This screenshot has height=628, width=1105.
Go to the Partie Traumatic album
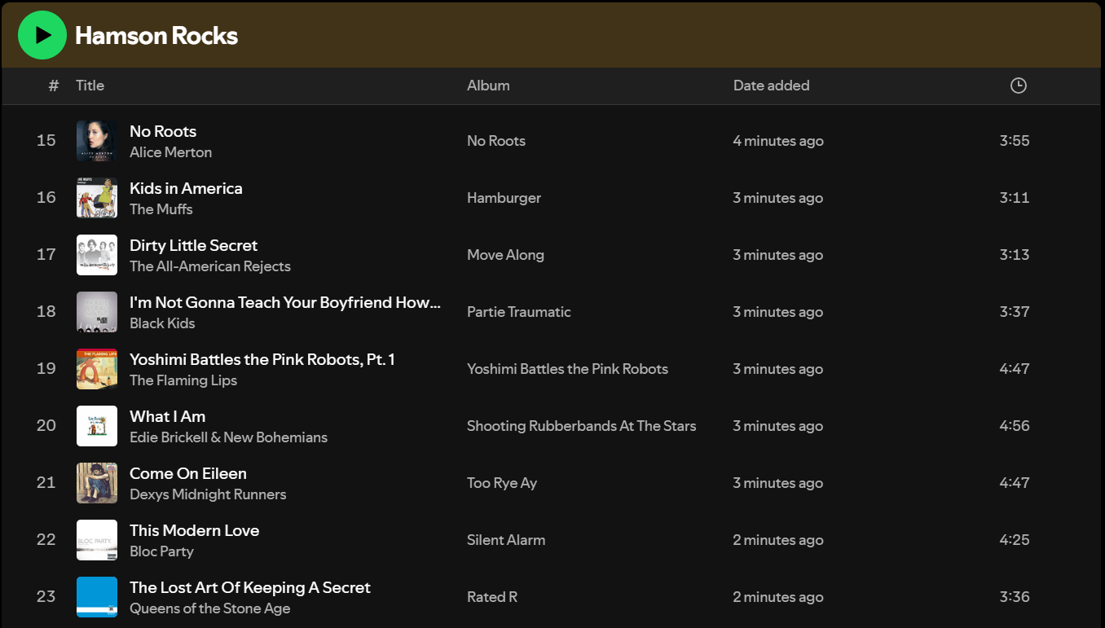(x=519, y=312)
